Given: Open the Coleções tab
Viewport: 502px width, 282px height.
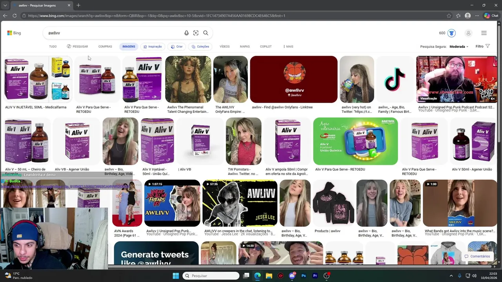Looking at the screenshot, I should point(200,47).
